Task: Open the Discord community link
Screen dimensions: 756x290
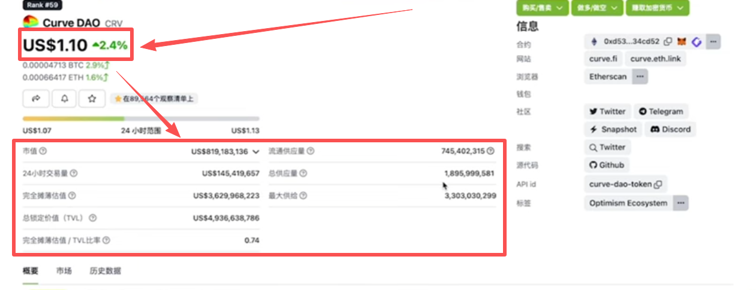Action: click(x=670, y=129)
